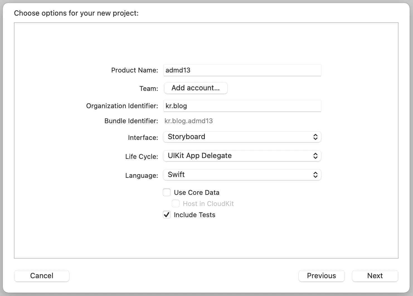Click the Storyboard popup chevron arrows
413x296 pixels.
pyautogui.click(x=315, y=137)
